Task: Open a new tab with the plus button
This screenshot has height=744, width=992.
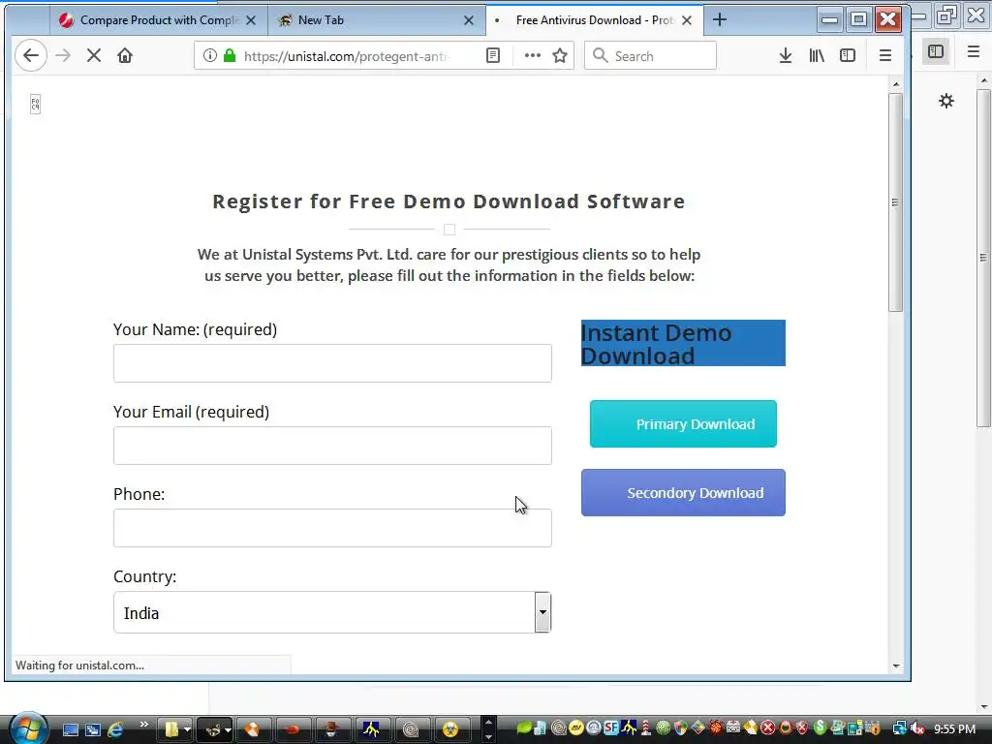Action: (x=720, y=19)
